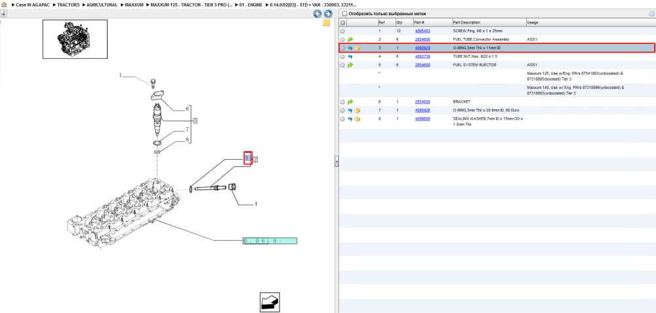Open 'AGRICULTURAL' breadcrumb
The width and height of the screenshot is (656, 313).
102,5
